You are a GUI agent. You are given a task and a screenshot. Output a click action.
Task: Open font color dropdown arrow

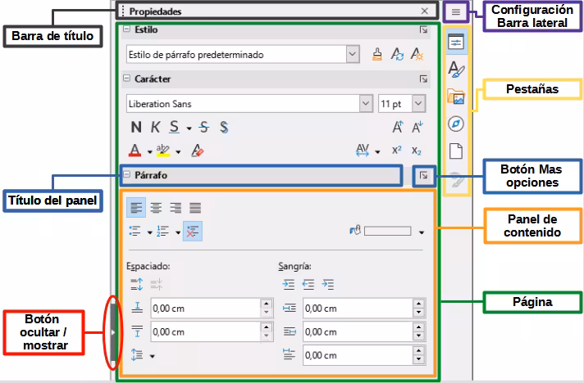click(149, 151)
